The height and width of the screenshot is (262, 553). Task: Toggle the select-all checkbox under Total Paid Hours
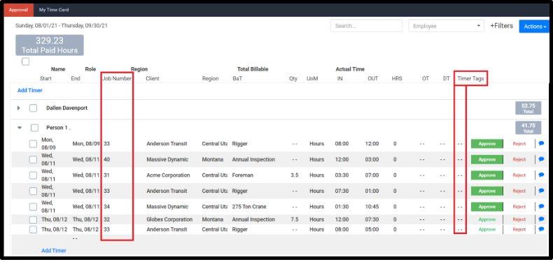(x=25, y=61)
